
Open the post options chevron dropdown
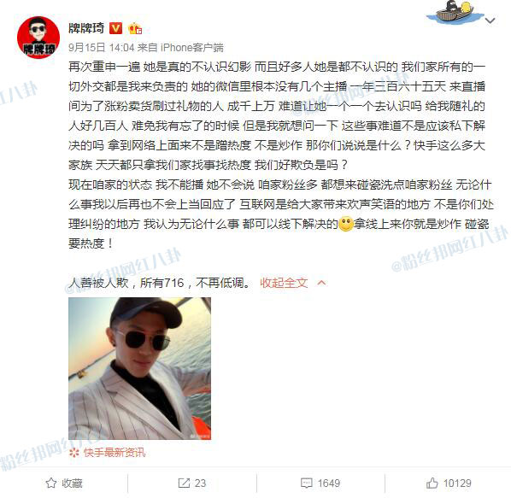[490, 21]
